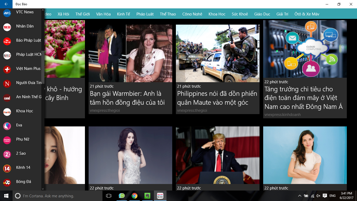Image resolution: width=357 pixels, height=201 pixels.
Task: Click the Cortana search box
Action: click(57, 196)
